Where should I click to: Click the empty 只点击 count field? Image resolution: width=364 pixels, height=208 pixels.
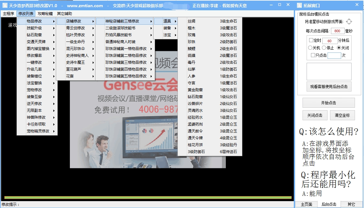tap(334, 55)
